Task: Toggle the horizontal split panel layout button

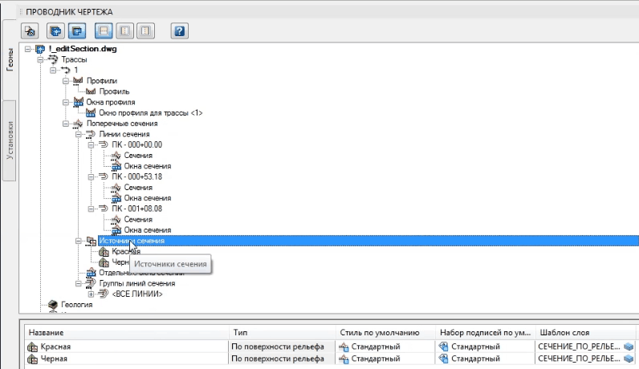Action: tap(104, 31)
